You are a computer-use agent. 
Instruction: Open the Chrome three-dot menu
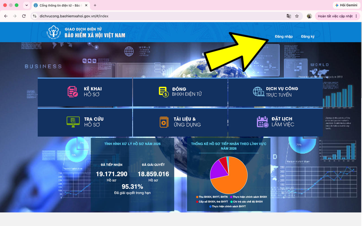coord(356,16)
